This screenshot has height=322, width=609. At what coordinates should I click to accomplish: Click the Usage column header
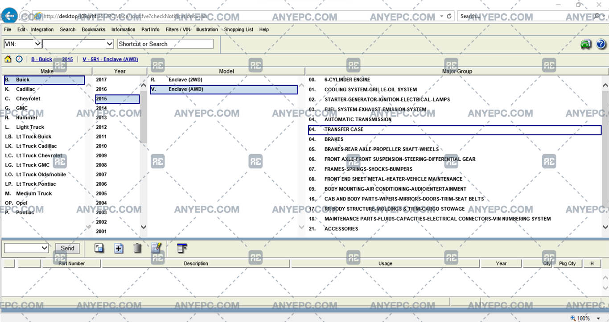[x=386, y=263]
